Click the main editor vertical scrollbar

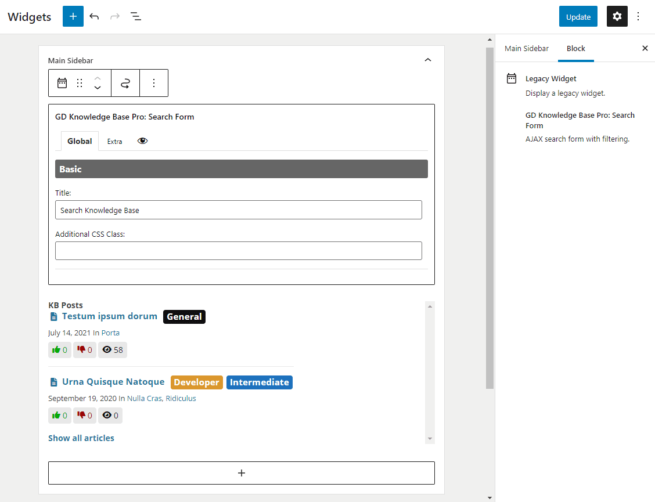pos(490,218)
